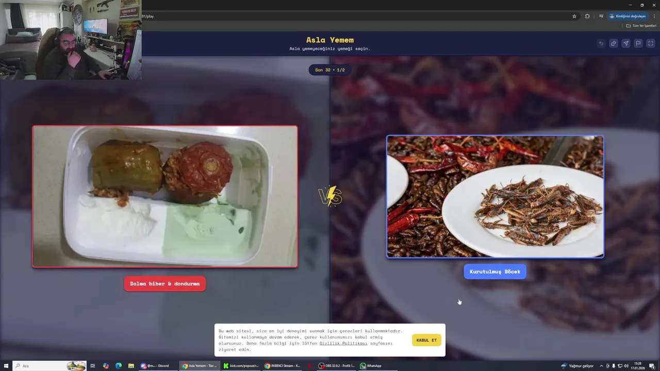Select the dried insects plate image
The width and height of the screenshot is (660, 371).
click(495, 196)
